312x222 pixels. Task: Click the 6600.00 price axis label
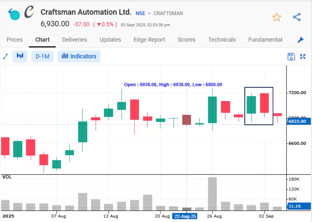point(297,143)
